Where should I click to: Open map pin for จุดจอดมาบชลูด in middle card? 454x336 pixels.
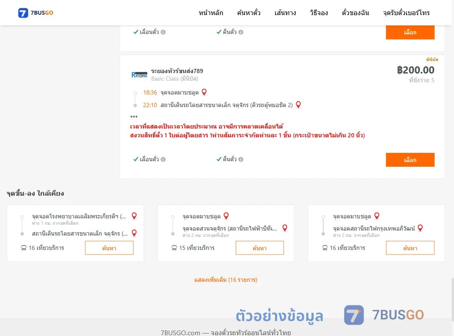227,216
